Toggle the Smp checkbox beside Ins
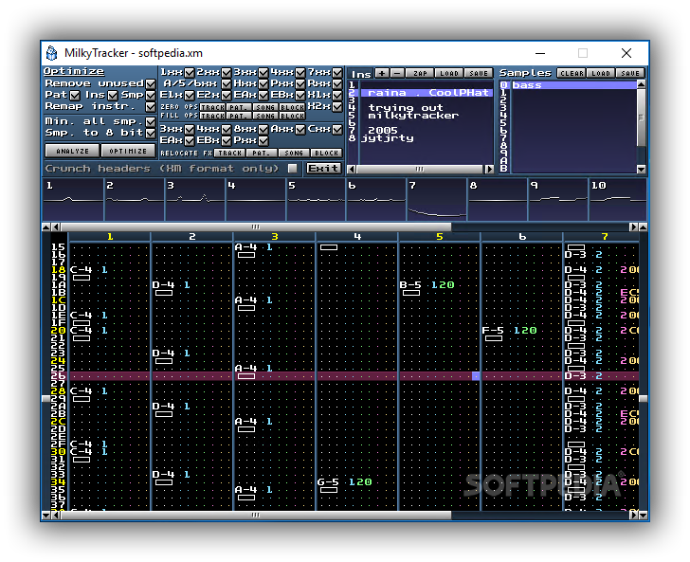Screen dimensions: 690x562 coord(151,95)
